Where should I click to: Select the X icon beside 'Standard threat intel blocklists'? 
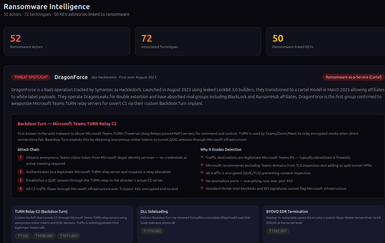pyautogui.click(x=202, y=188)
